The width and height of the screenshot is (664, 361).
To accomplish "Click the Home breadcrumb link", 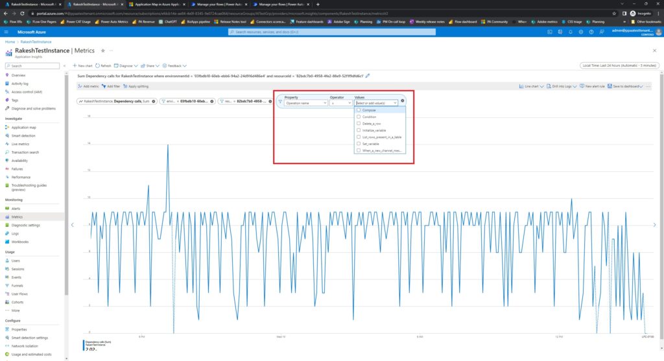I will point(10,41).
